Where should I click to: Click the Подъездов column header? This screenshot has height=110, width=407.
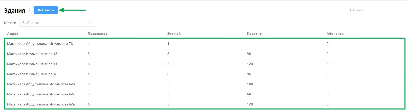(98, 34)
